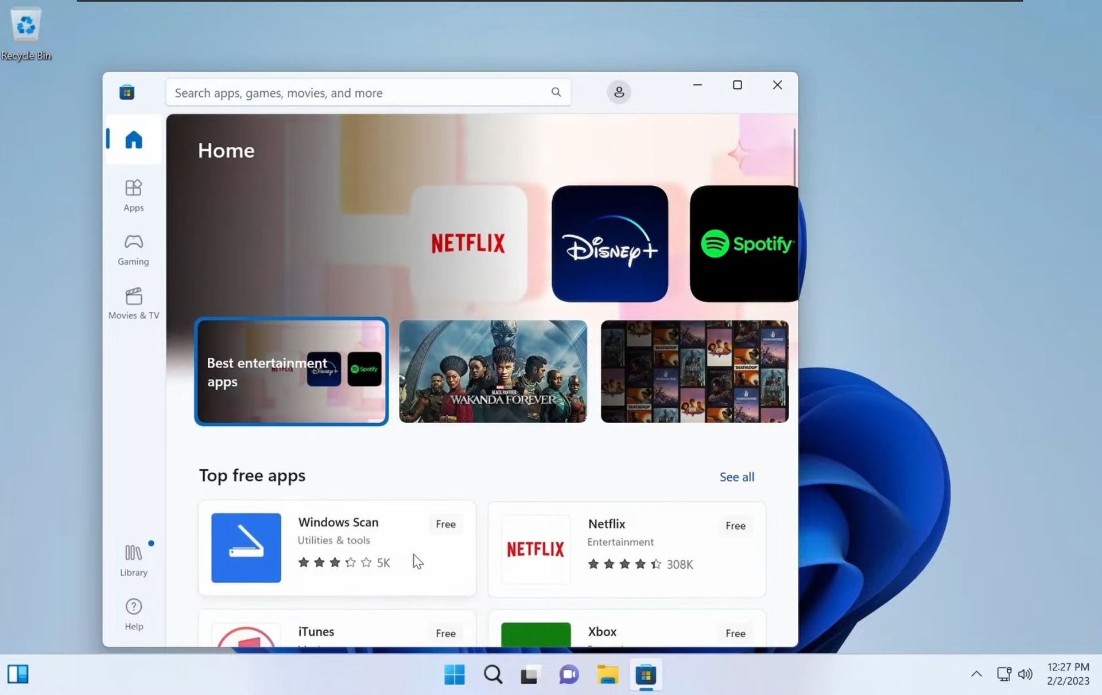Open the Library
The height and width of the screenshot is (695, 1102).
133,560
